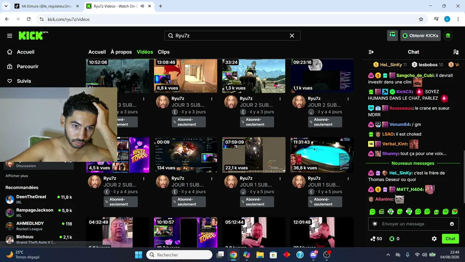
Task: Switch to the channel Accueil tab
Action: [97, 52]
